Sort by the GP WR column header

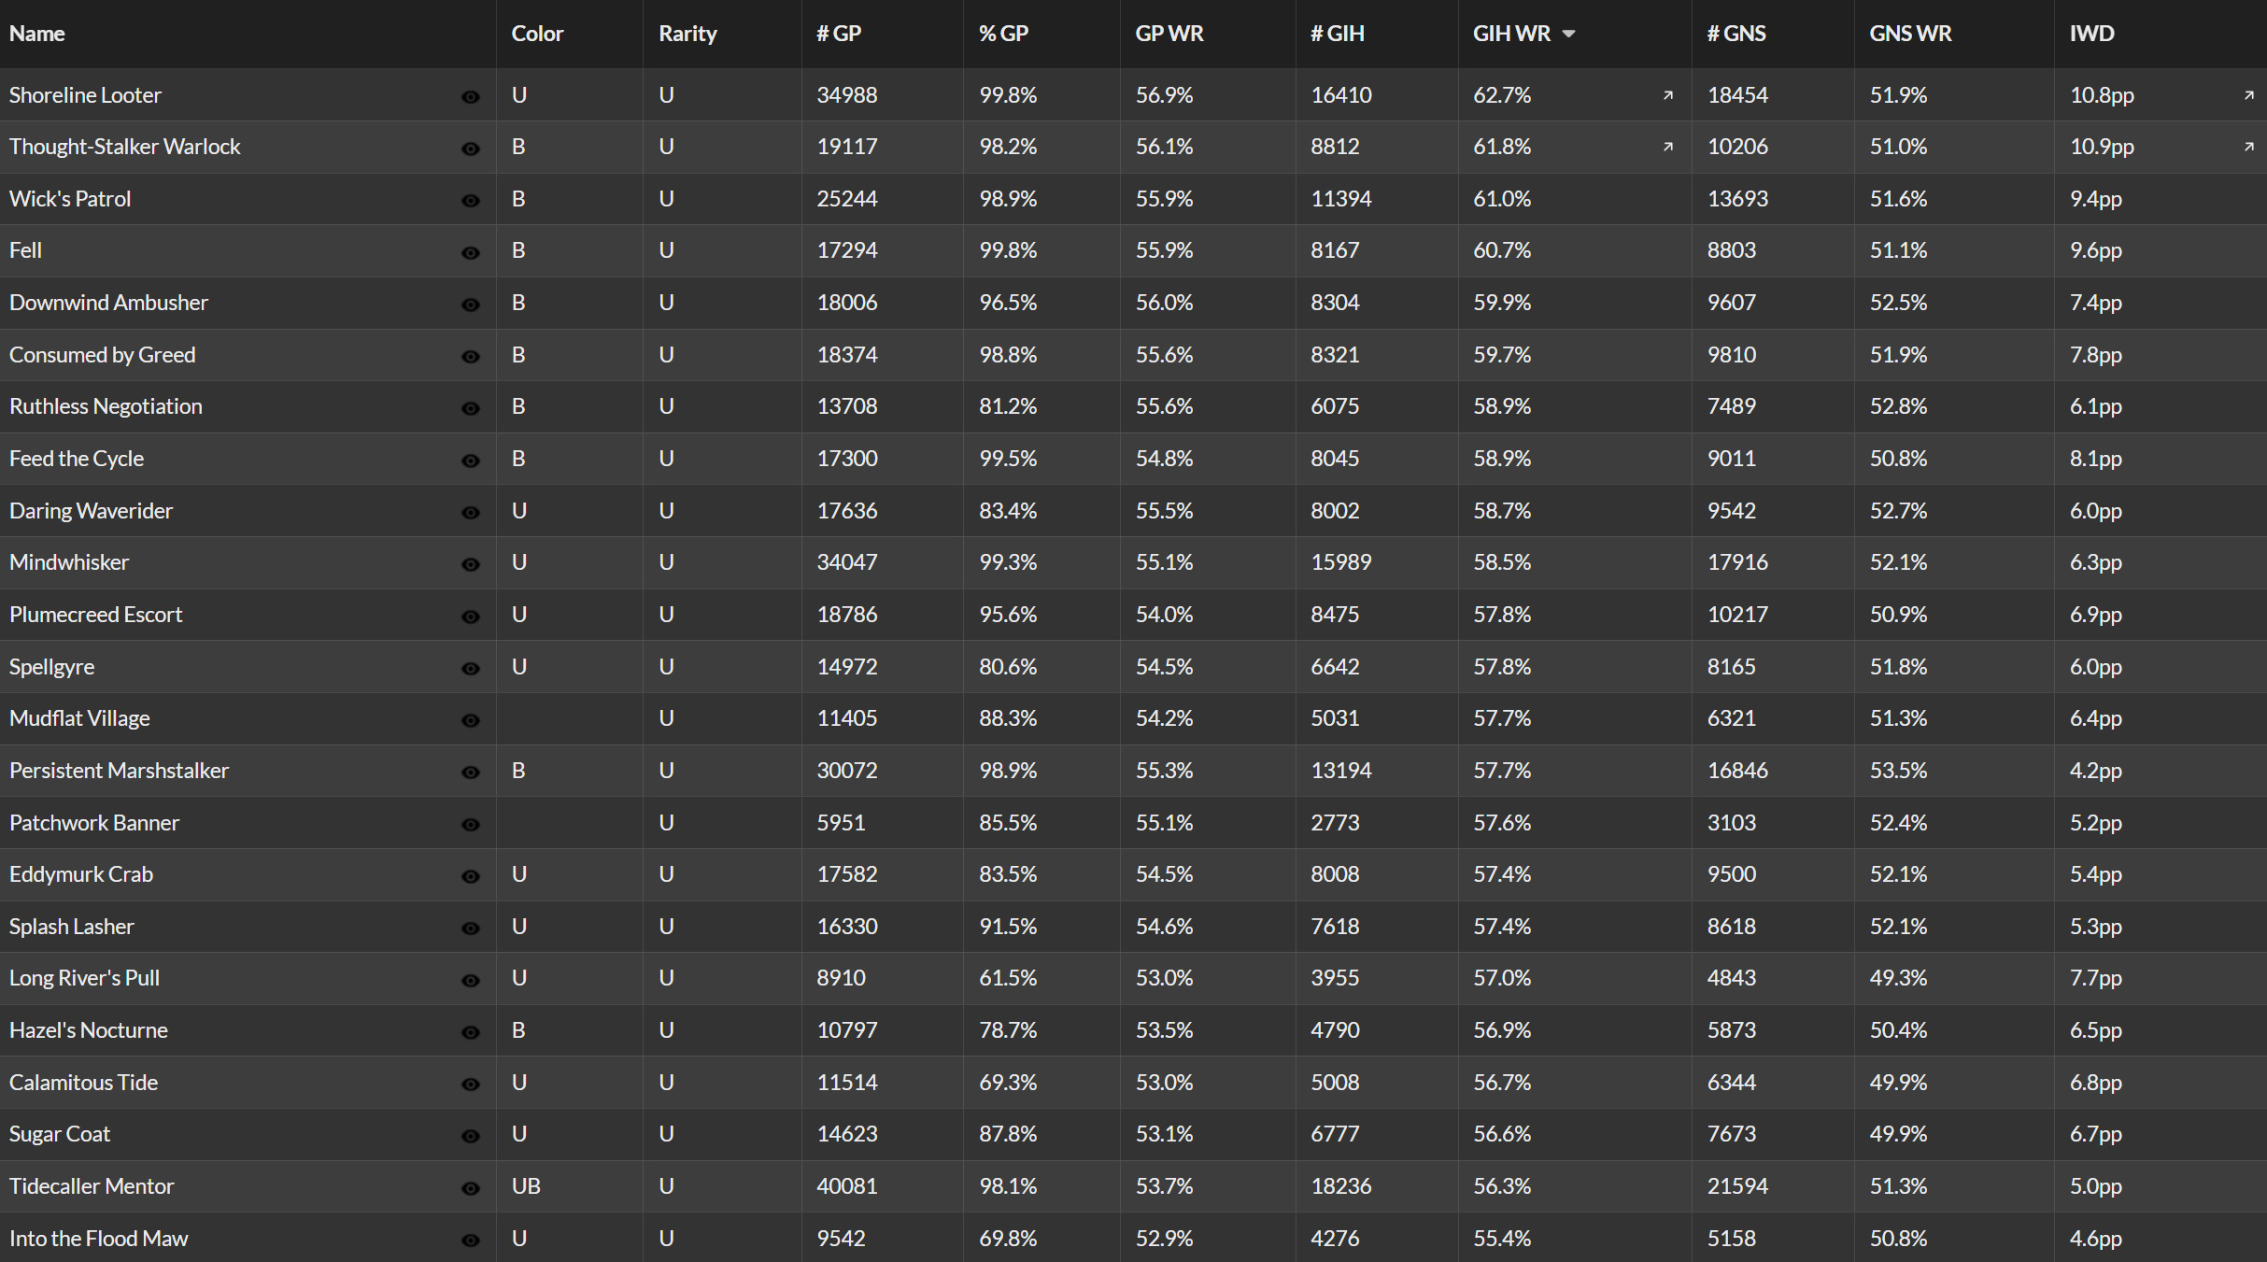tap(1169, 34)
